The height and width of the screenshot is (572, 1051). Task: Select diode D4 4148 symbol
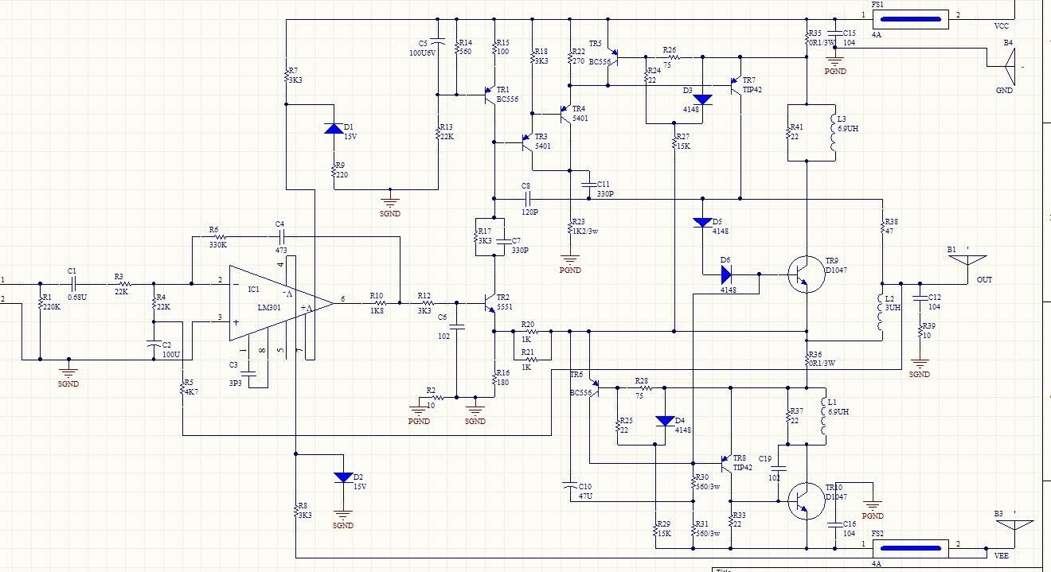pyautogui.click(x=664, y=421)
